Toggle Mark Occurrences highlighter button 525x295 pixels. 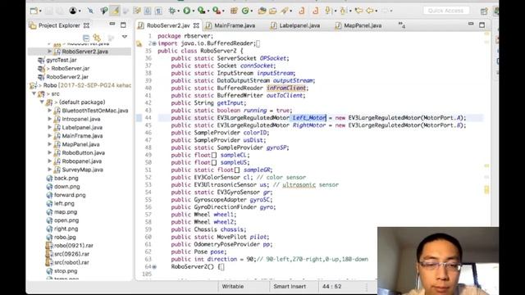coord(115,11)
